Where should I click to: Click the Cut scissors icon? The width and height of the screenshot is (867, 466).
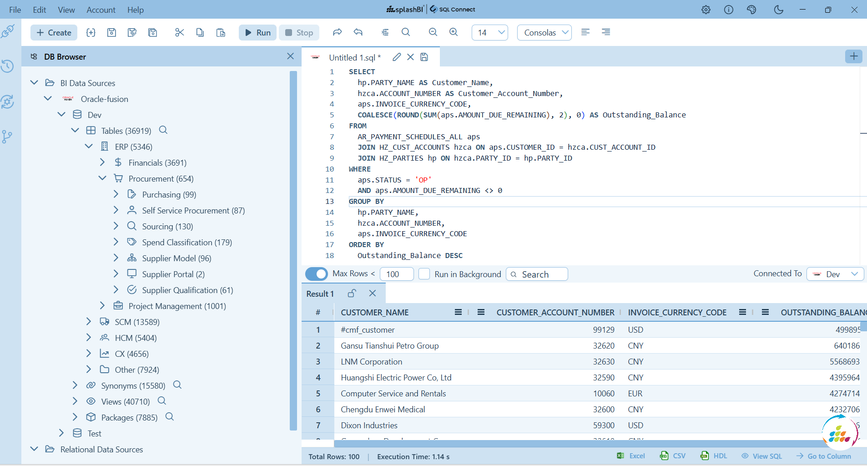coord(179,32)
